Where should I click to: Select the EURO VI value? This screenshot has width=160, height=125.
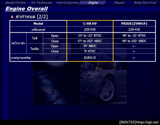point(90,58)
